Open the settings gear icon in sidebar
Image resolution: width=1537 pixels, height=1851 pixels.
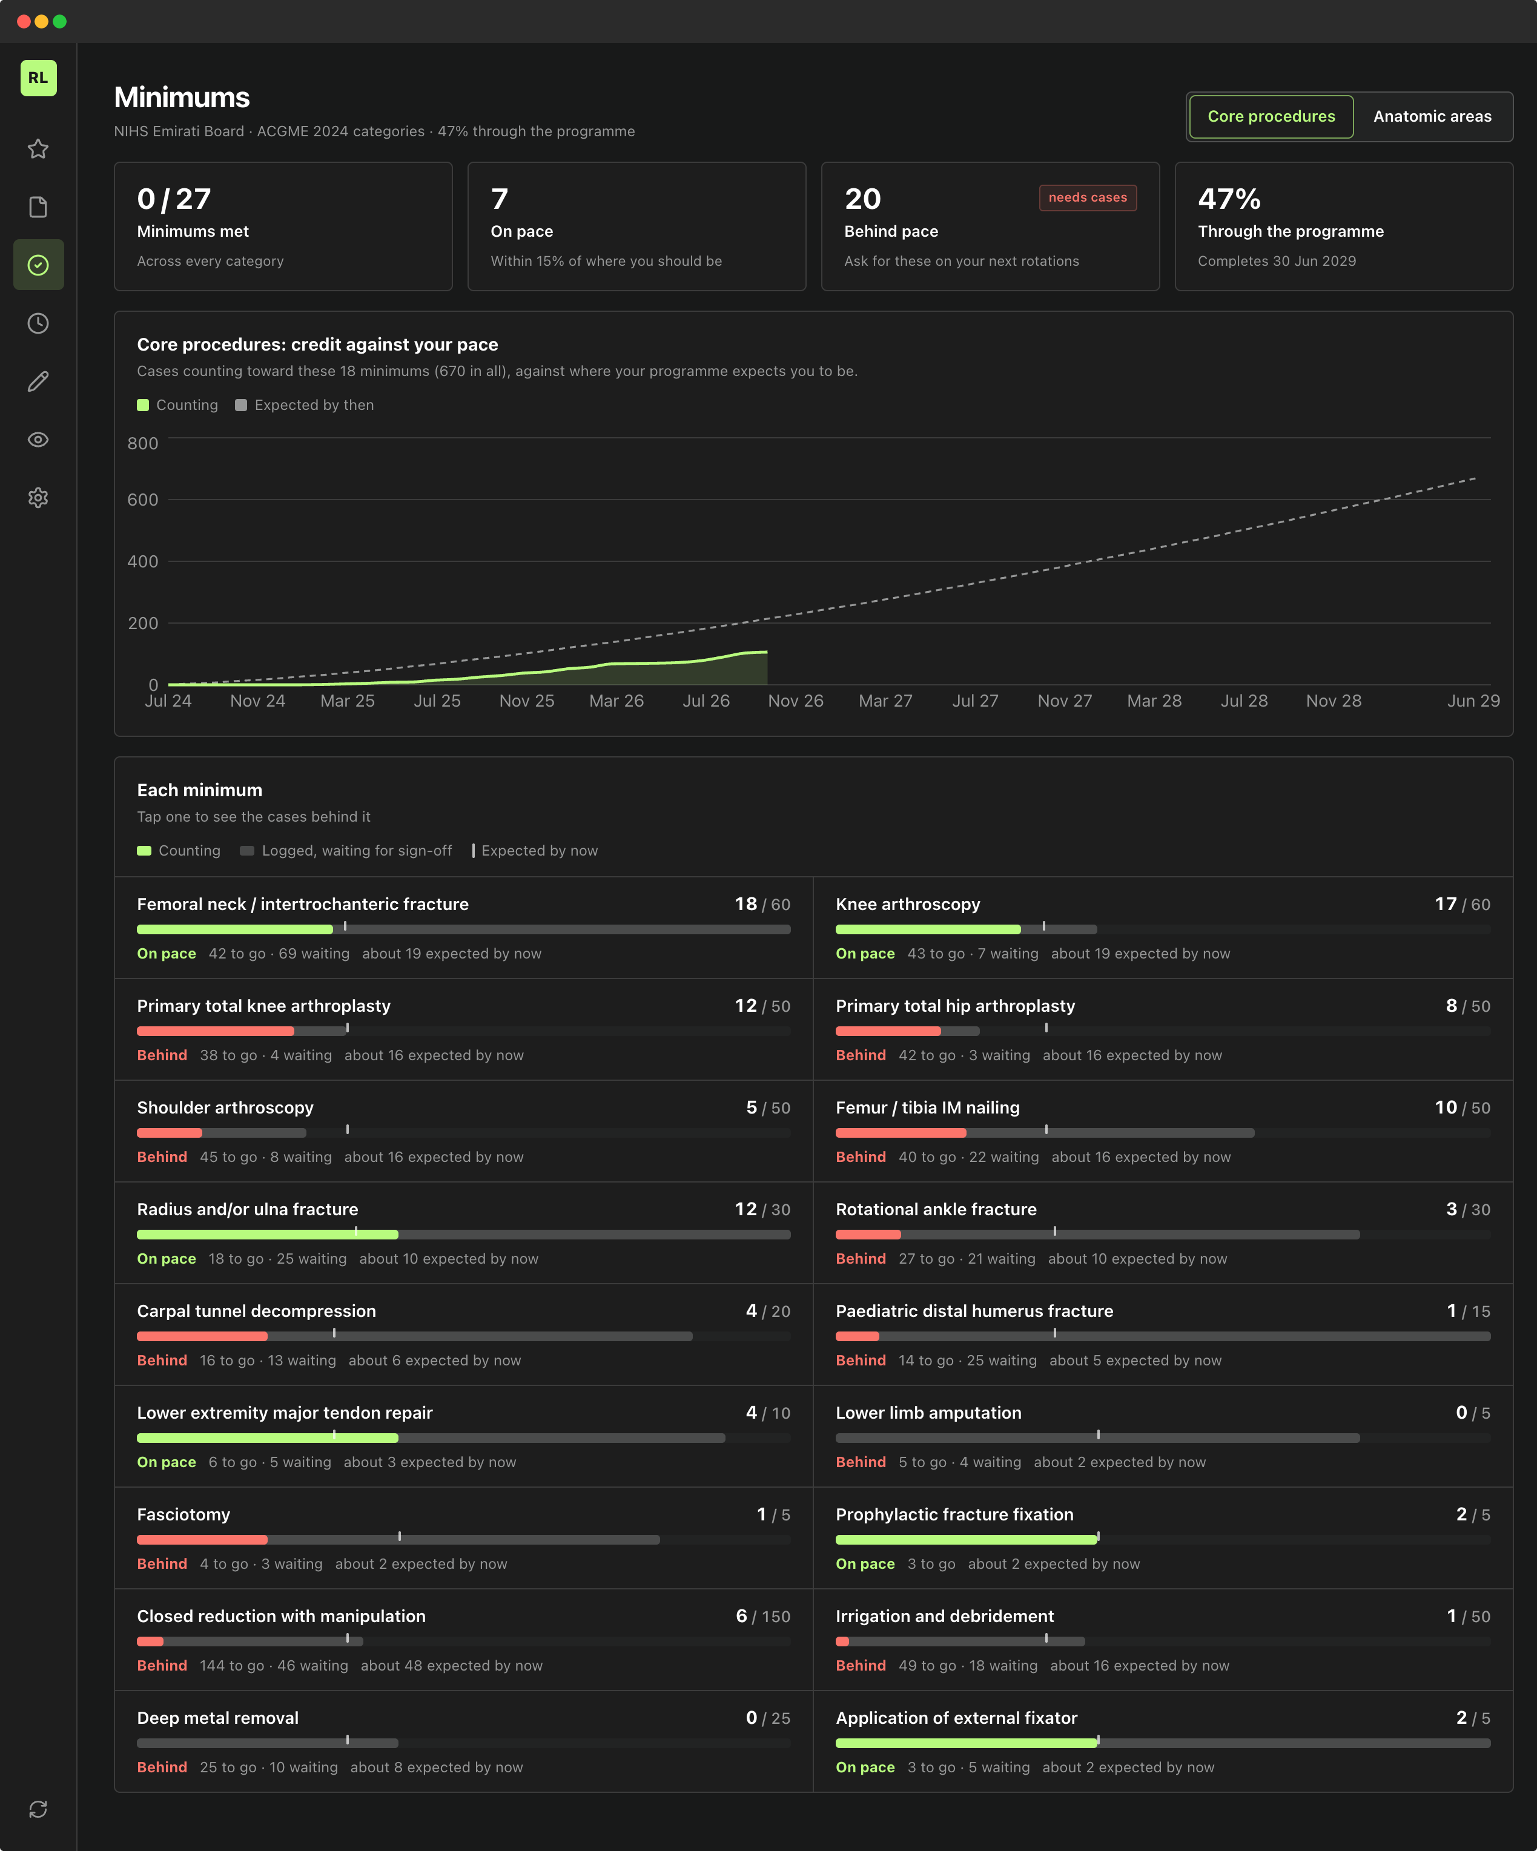pos(38,498)
